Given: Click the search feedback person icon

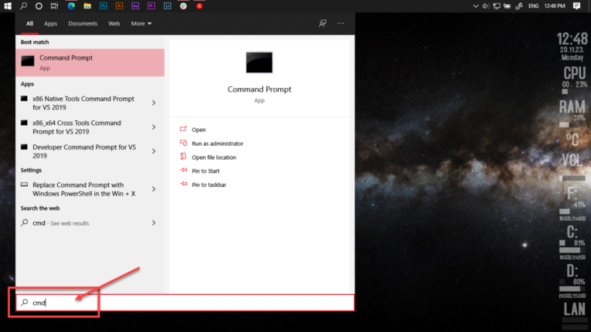Looking at the screenshot, I should pyautogui.click(x=323, y=24).
